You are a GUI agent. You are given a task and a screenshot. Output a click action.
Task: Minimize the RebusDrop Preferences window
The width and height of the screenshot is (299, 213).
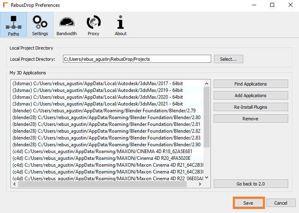pos(254,5)
